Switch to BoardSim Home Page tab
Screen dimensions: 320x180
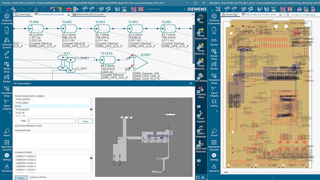coord(230,15)
